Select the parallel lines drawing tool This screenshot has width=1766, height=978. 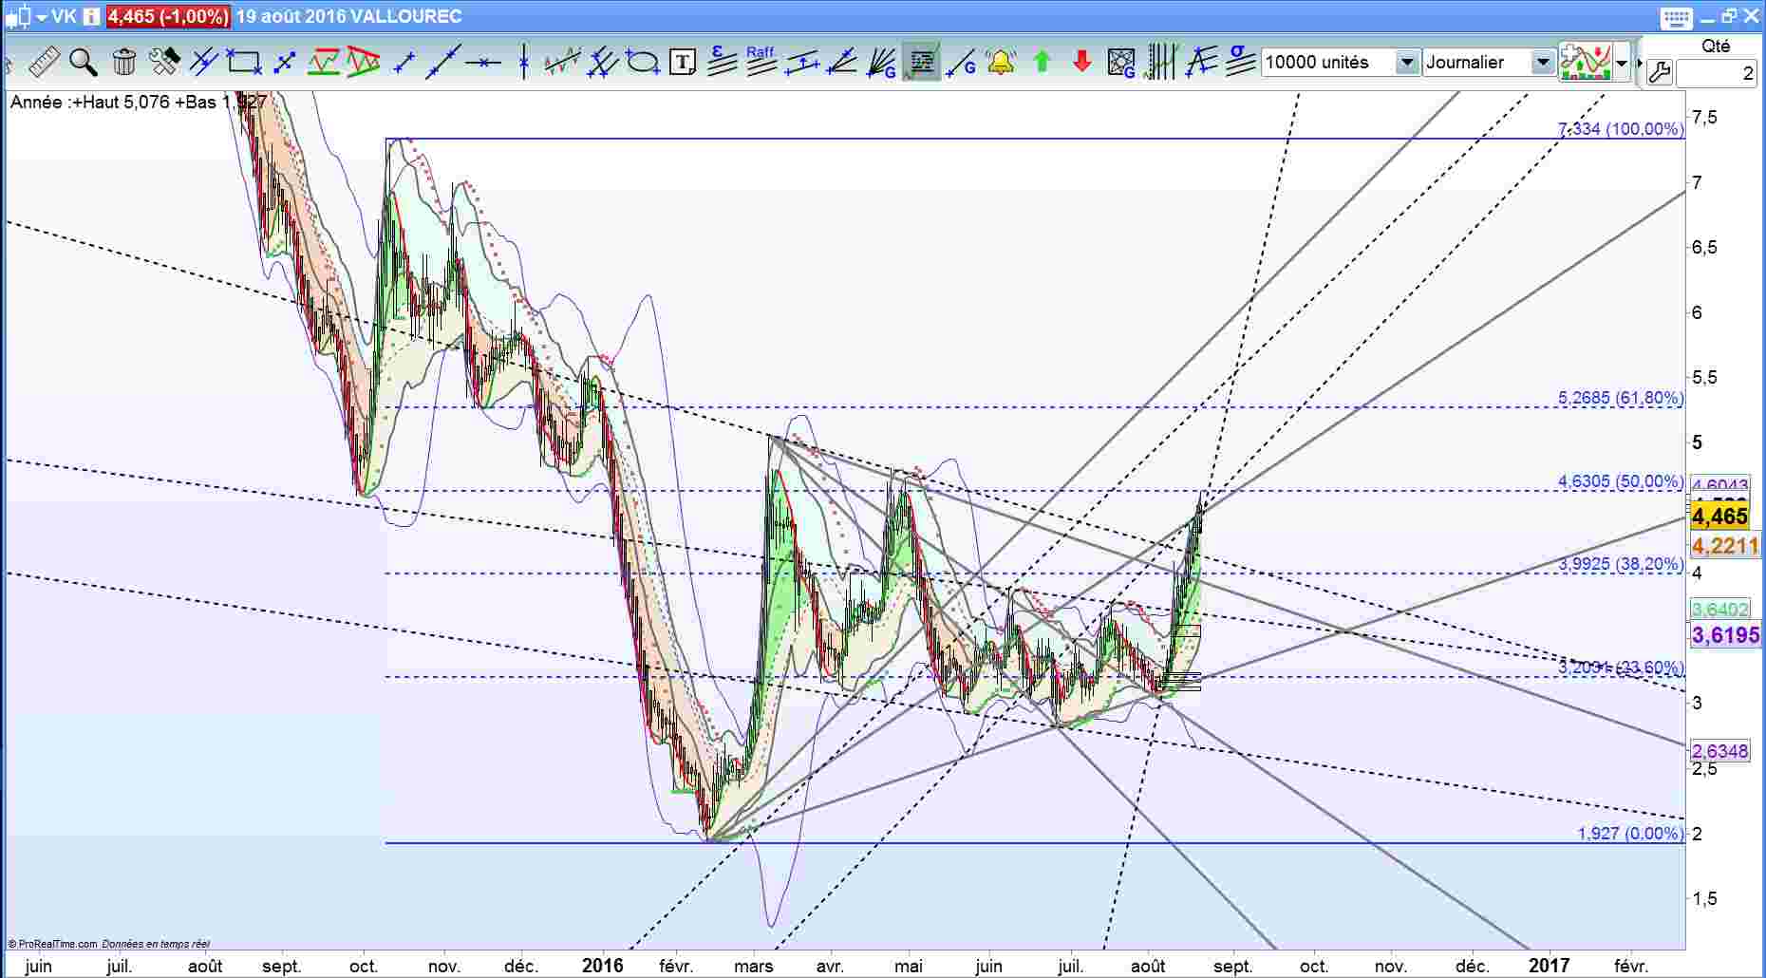(x=203, y=63)
